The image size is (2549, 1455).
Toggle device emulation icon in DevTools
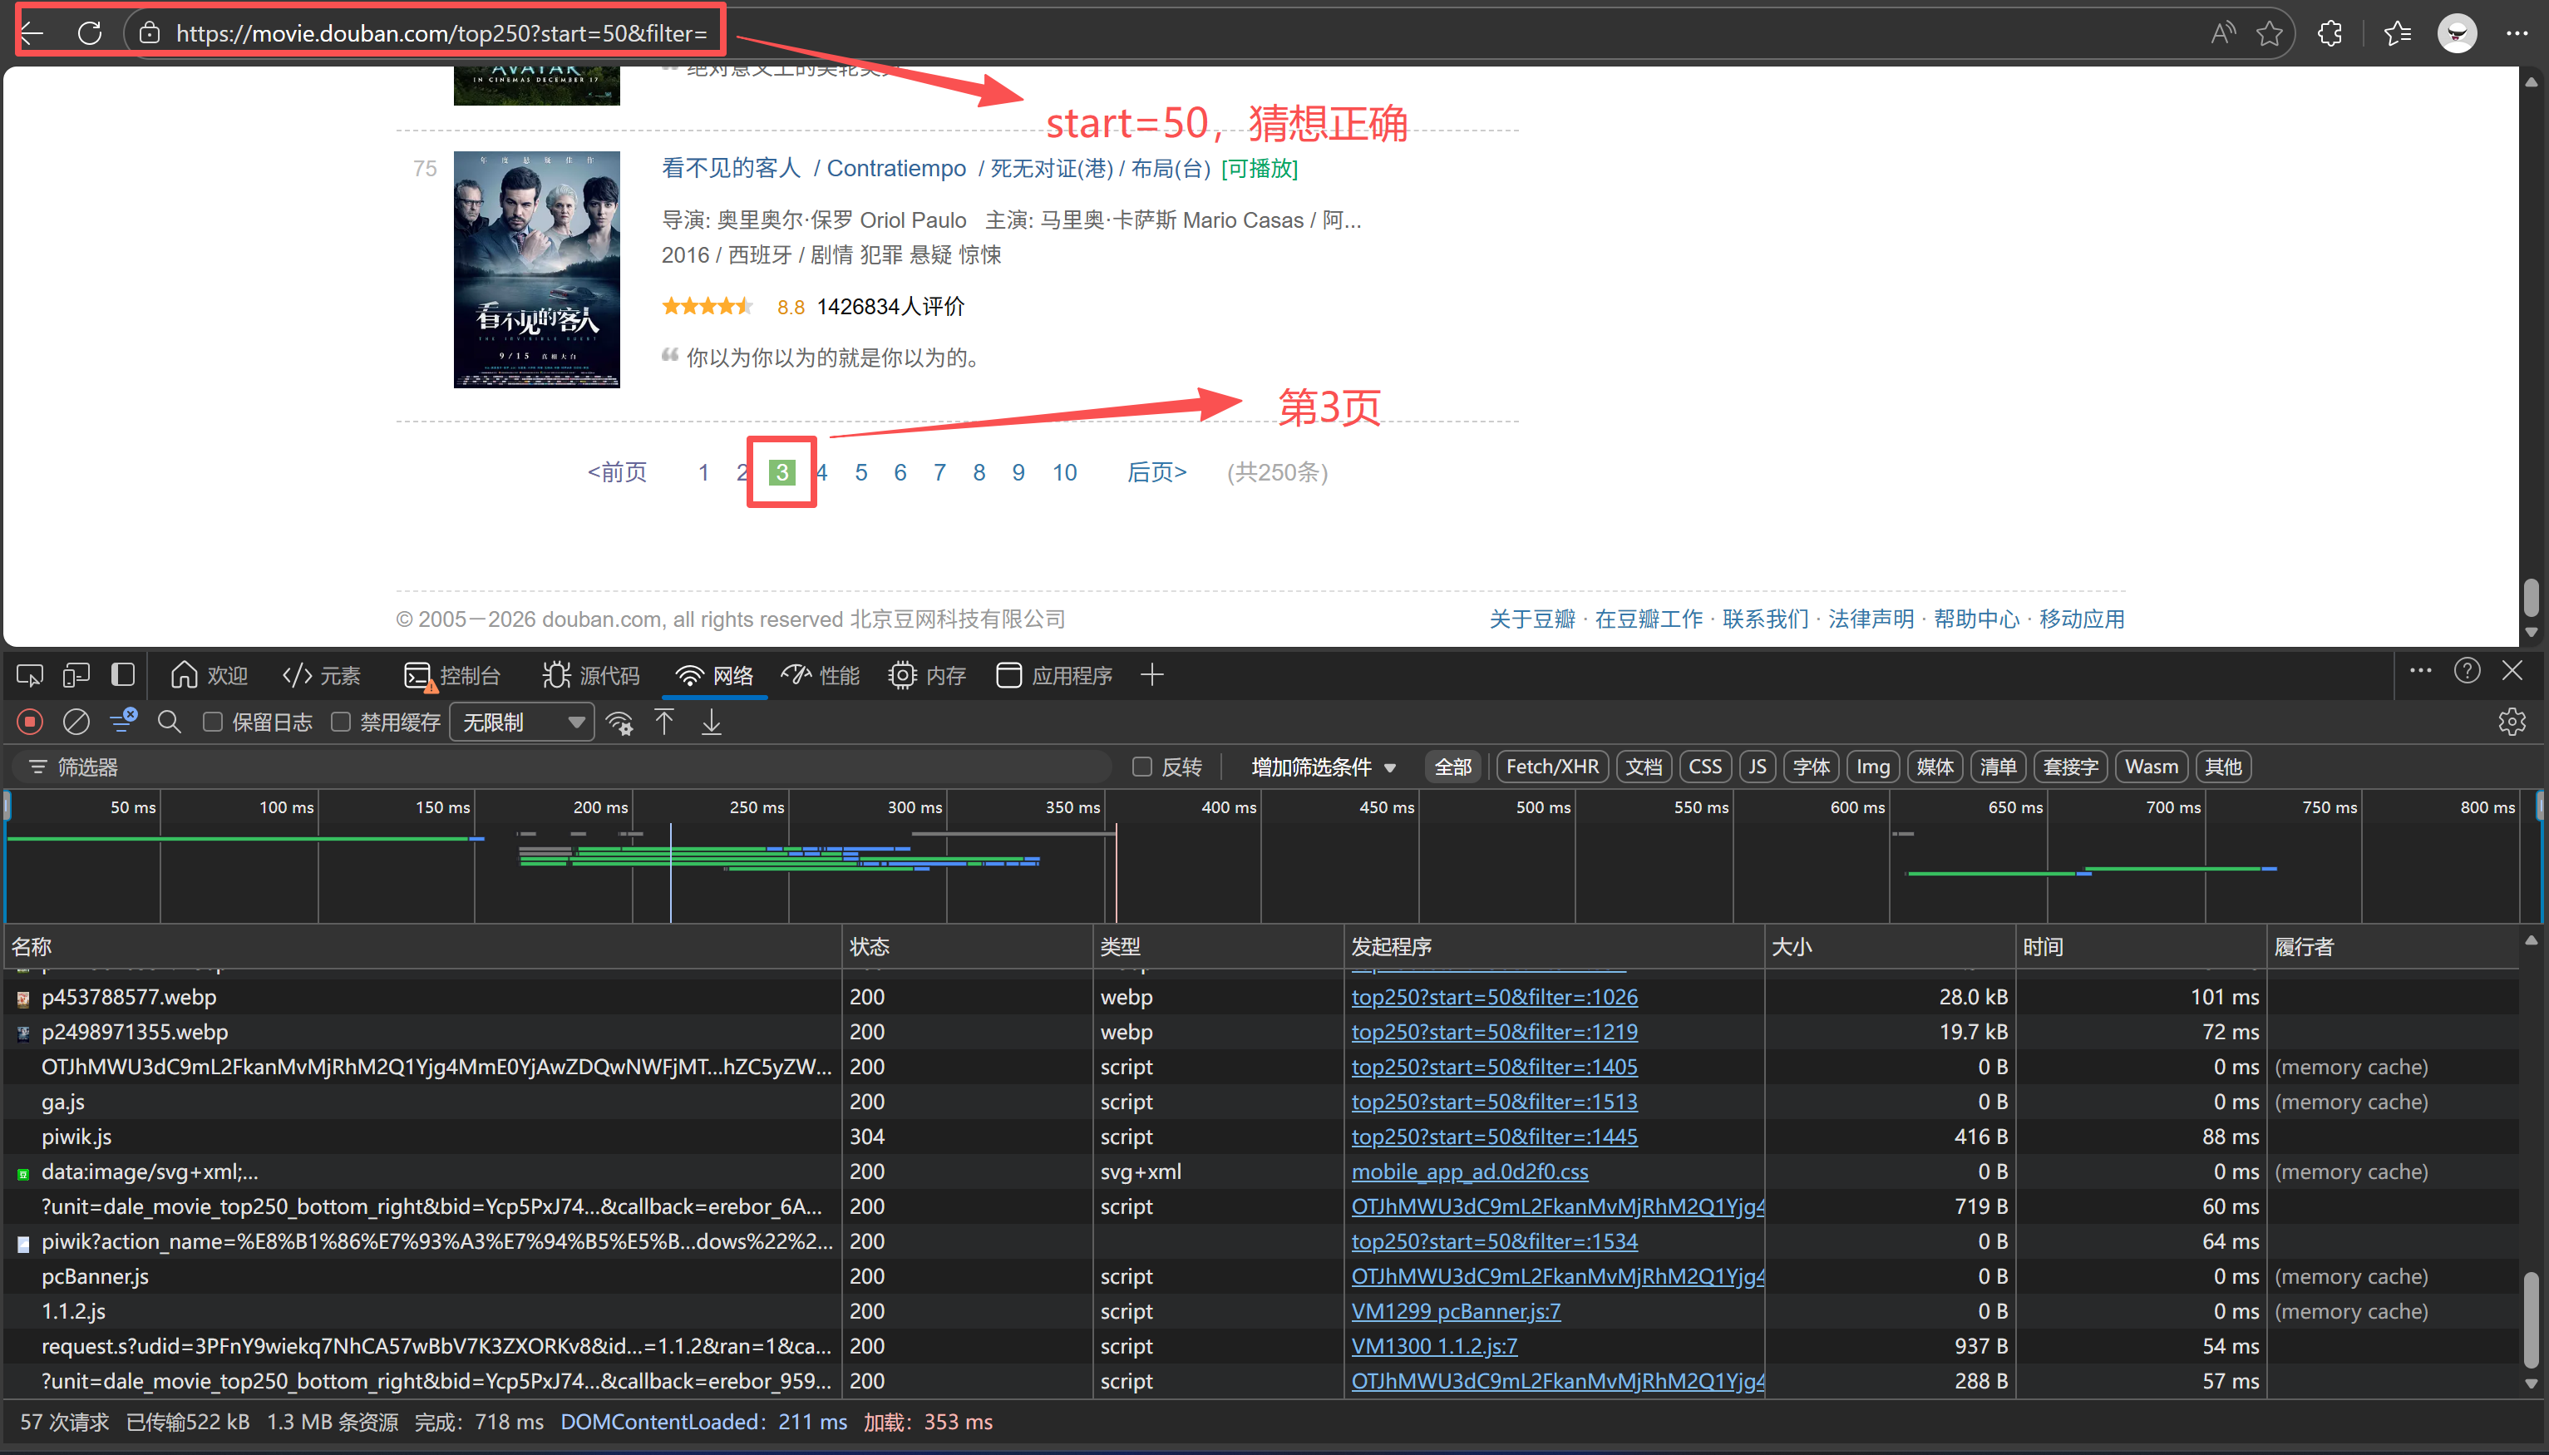[76, 675]
